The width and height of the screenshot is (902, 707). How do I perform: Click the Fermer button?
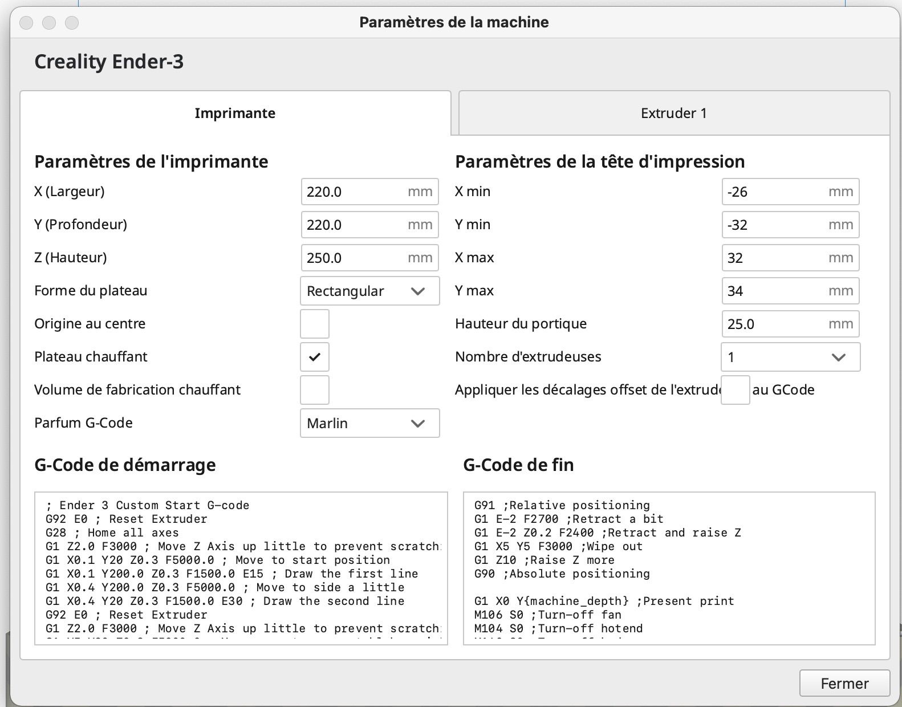point(844,683)
